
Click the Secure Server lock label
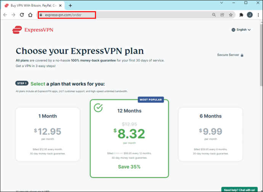230,55
